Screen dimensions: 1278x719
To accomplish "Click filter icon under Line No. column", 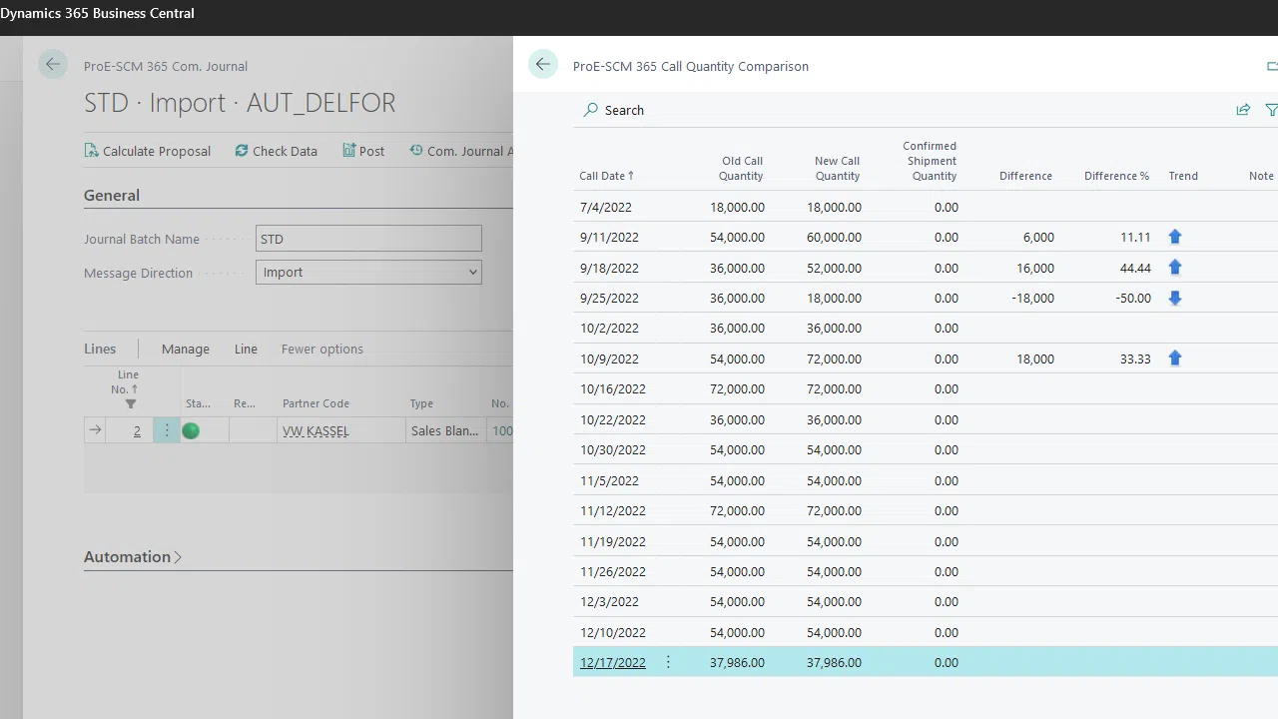I will [x=131, y=403].
